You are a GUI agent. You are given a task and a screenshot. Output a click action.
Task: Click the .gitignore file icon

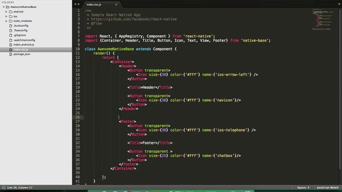point(11,35)
